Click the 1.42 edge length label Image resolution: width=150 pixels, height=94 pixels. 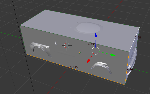130,69
